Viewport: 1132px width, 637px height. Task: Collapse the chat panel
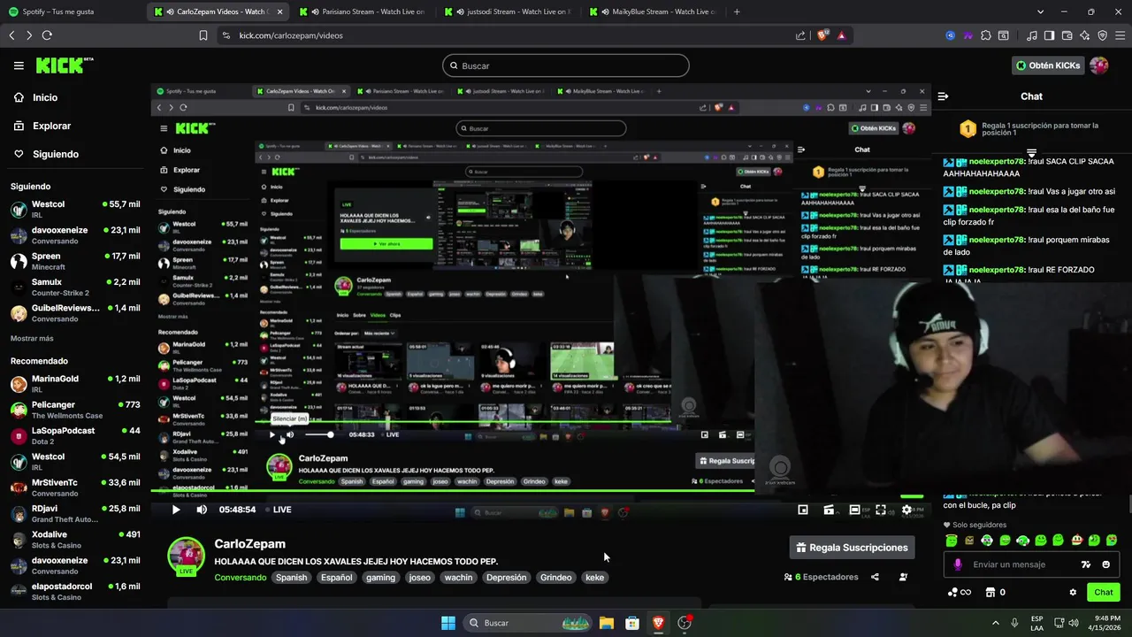point(943,96)
